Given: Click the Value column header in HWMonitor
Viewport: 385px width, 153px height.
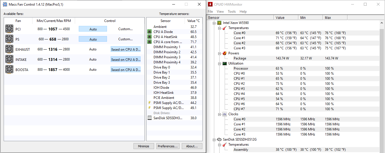Looking at the screenshot, I should [x=286, y=17].
